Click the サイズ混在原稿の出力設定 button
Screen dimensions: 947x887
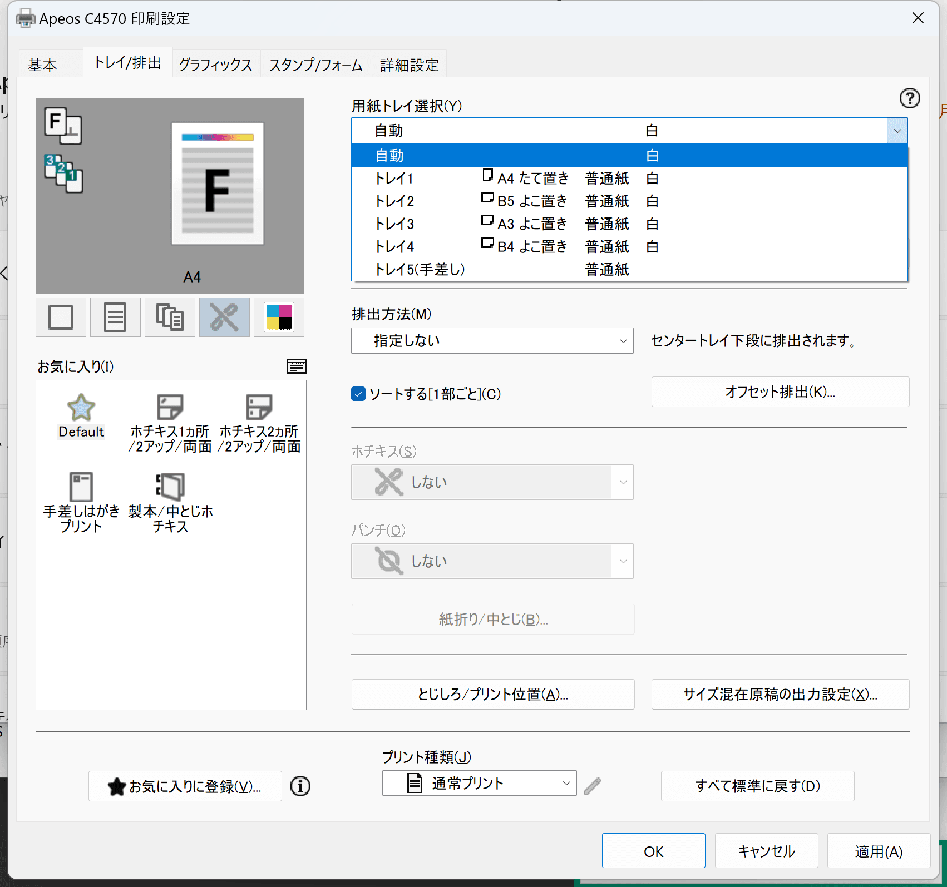coord(780,694)
